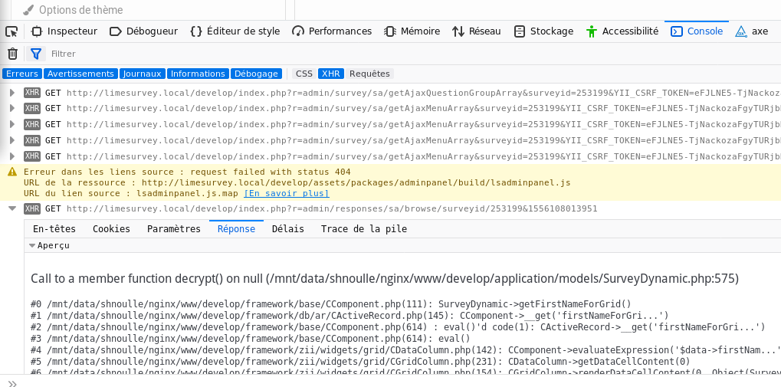This screenshot has height=387, width=781.
Task: Open the Débogueur panel
Action: pyautogui.click(x=143, y=31)
